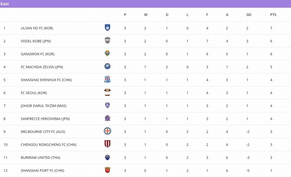Click the PTS column header
This screenshot has width=291, height=177.
273,15
